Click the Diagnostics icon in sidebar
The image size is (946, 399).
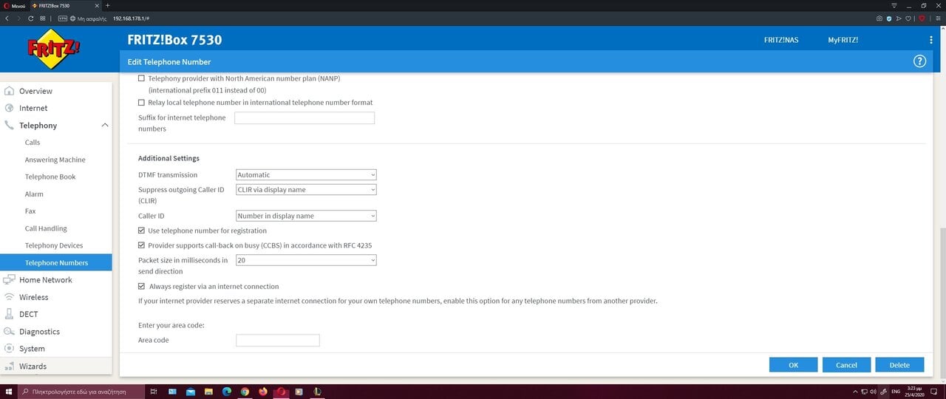point(10,332)
